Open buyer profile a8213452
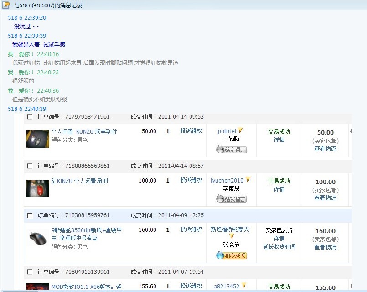The height and width of the screenshot is (292, 367). click(227, 286)
